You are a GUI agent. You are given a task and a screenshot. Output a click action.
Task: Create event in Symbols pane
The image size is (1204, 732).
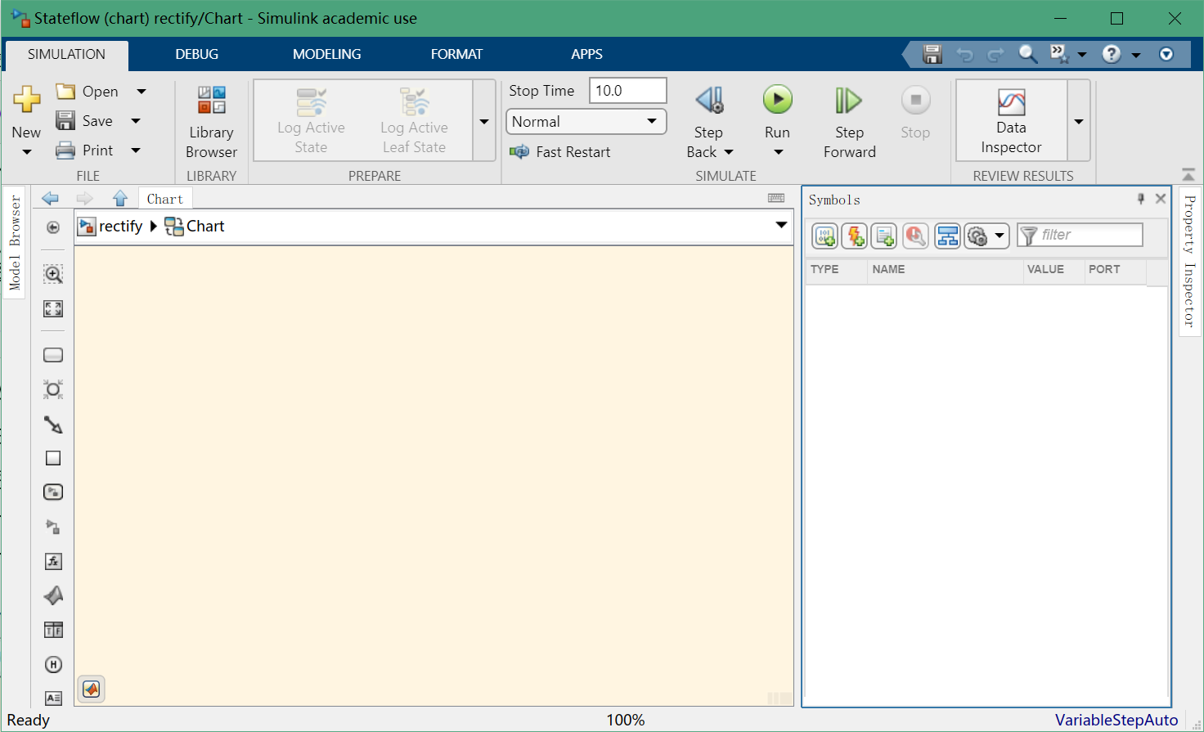point(855,236)
